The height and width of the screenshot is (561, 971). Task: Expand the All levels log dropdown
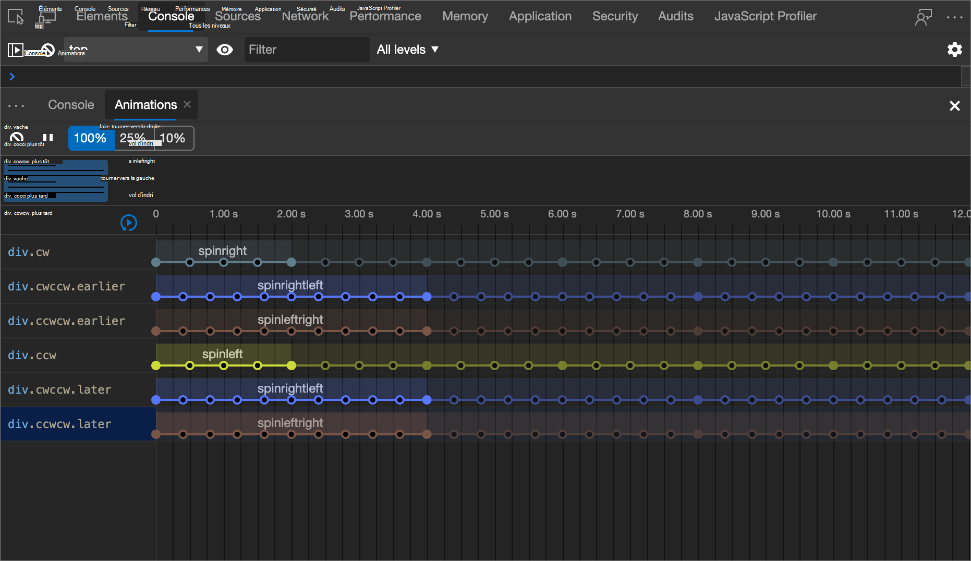coord(407,50)
